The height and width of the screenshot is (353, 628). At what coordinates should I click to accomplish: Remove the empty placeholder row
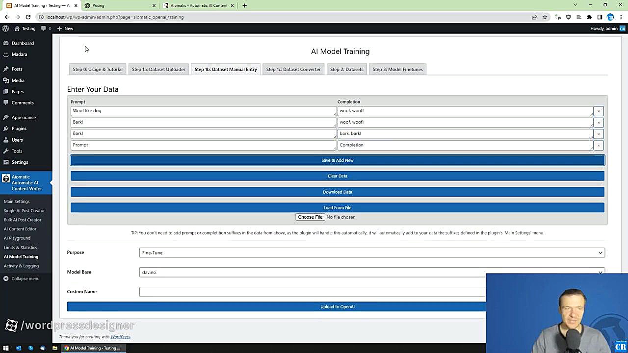click(x=599, y=146)
